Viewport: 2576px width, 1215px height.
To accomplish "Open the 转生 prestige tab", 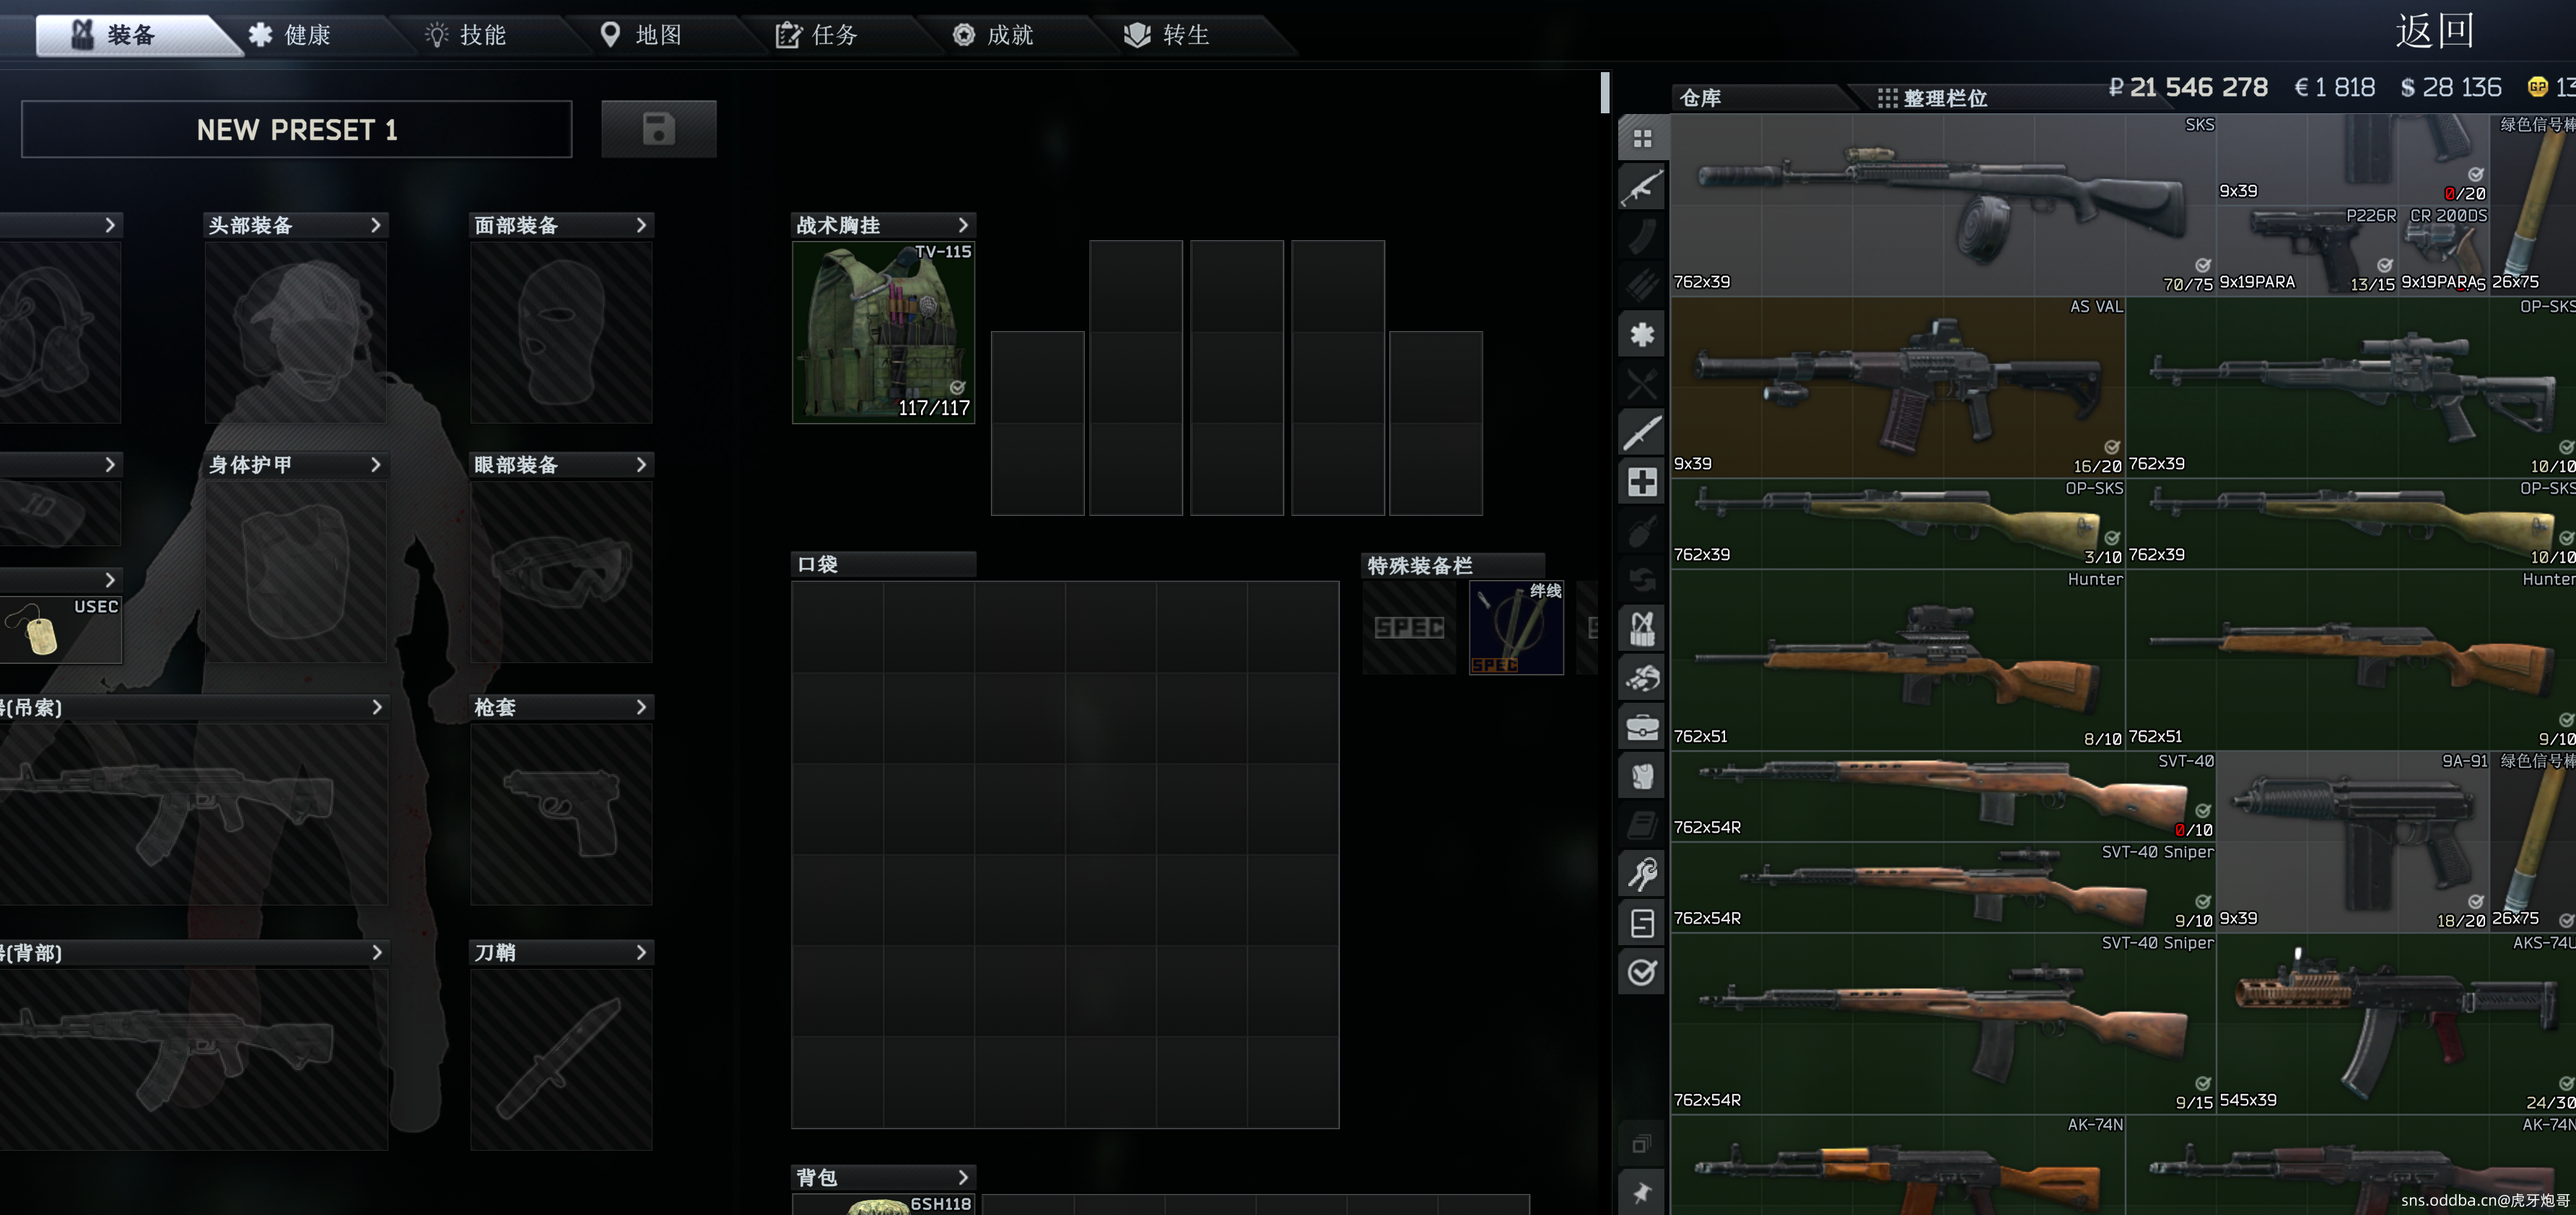I will [1168, 35].
